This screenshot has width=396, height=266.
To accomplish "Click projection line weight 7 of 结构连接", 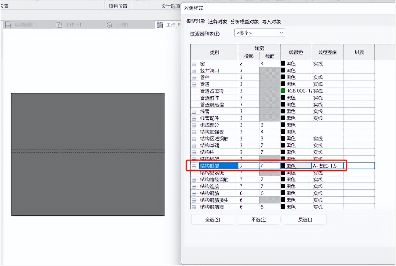I will [249, 186].
